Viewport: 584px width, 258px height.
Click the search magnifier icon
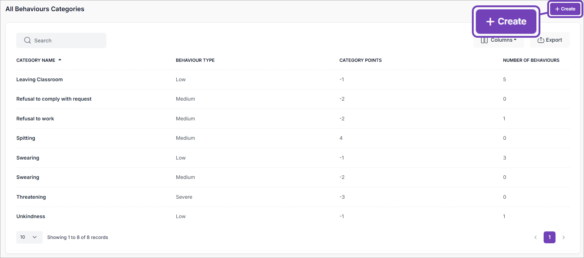coord(27,40)
